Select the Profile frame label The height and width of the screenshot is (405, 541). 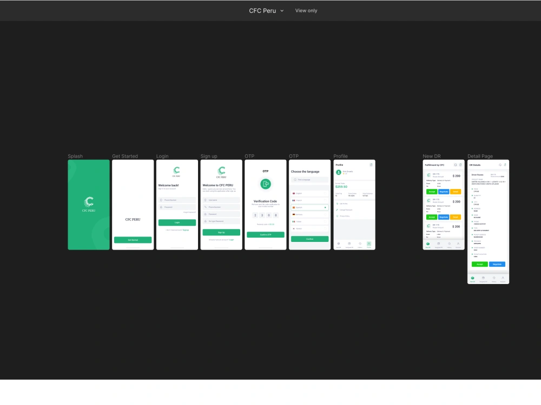[x=340, y=156]
